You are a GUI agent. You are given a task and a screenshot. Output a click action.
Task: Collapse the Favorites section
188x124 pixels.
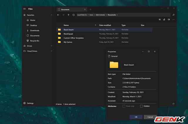click(x=51, y=15)
